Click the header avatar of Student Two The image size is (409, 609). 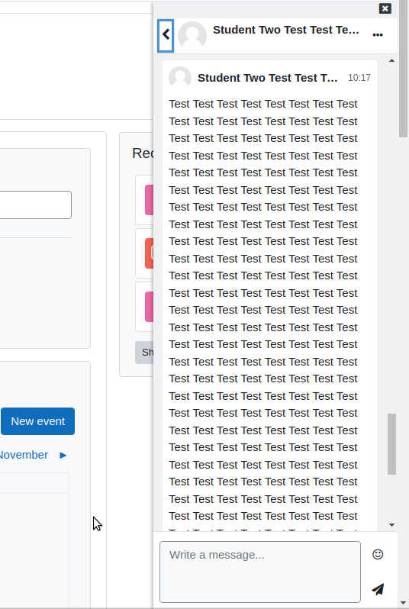click(192, 35)
